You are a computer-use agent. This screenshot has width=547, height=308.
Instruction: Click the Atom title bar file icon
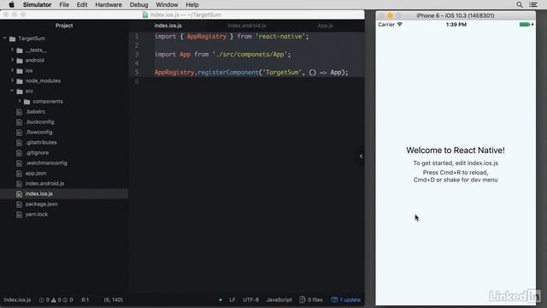click(x=145, y=15)
